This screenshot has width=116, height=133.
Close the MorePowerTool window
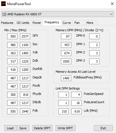click(112, 4)
